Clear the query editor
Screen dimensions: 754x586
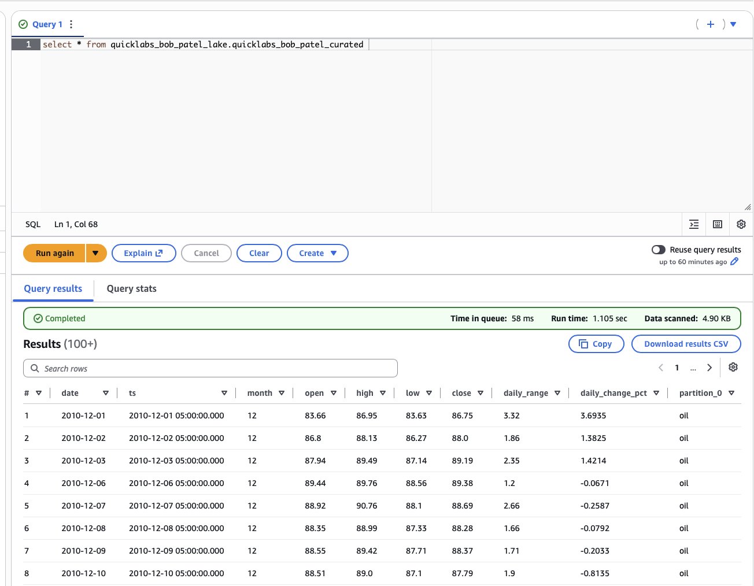click(x=259, y=253)
